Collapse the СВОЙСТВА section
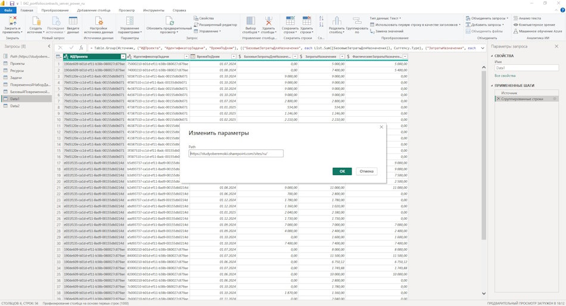This screenshot has width=566, height=306. (x=492, y=56)
